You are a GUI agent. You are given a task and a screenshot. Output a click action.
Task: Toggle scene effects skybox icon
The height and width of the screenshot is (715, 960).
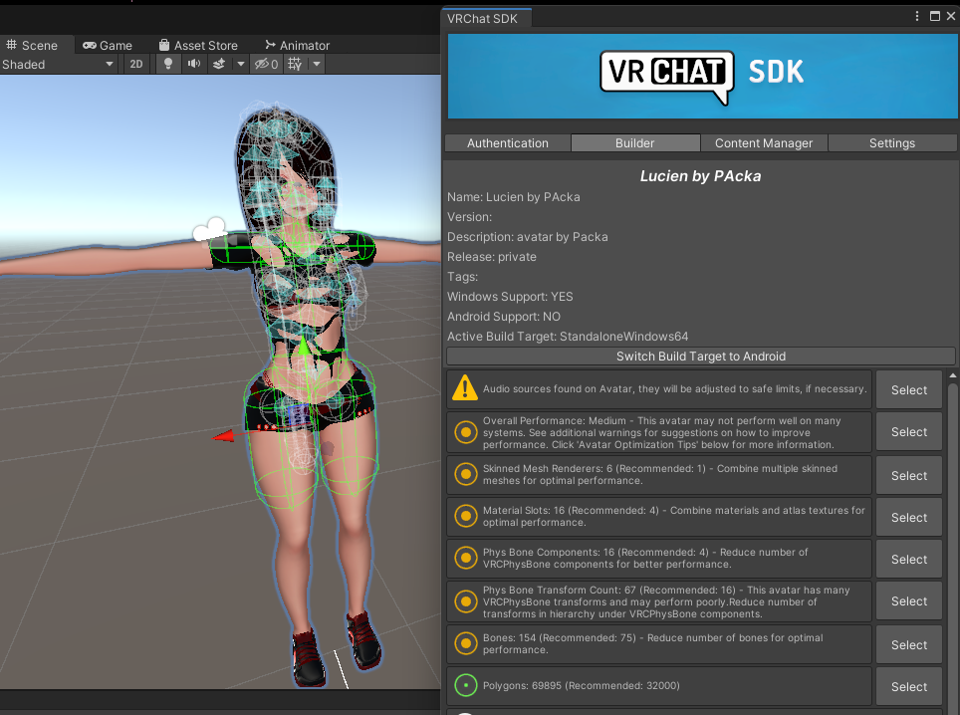[x=219, y=64]
